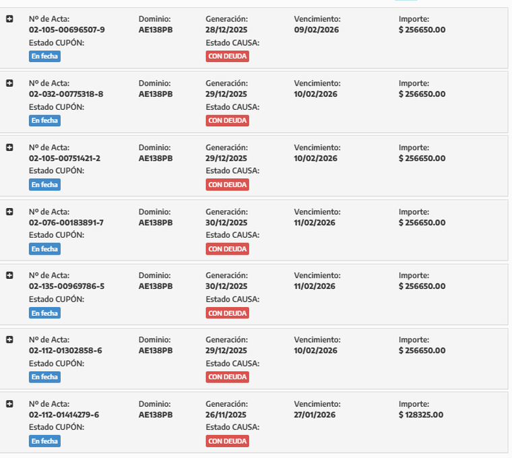Viewport: 512px width, 458px height.
Task: Click generación date 26/11/2025
Action: 226,415
